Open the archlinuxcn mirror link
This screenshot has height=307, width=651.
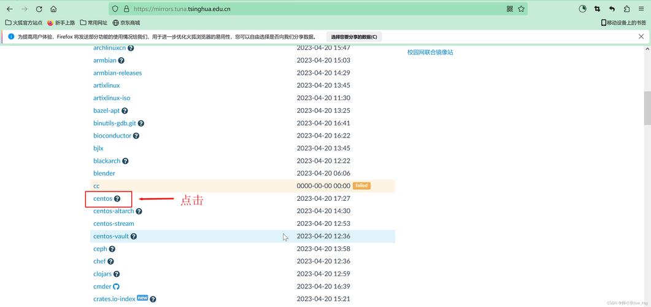(109, 48)
